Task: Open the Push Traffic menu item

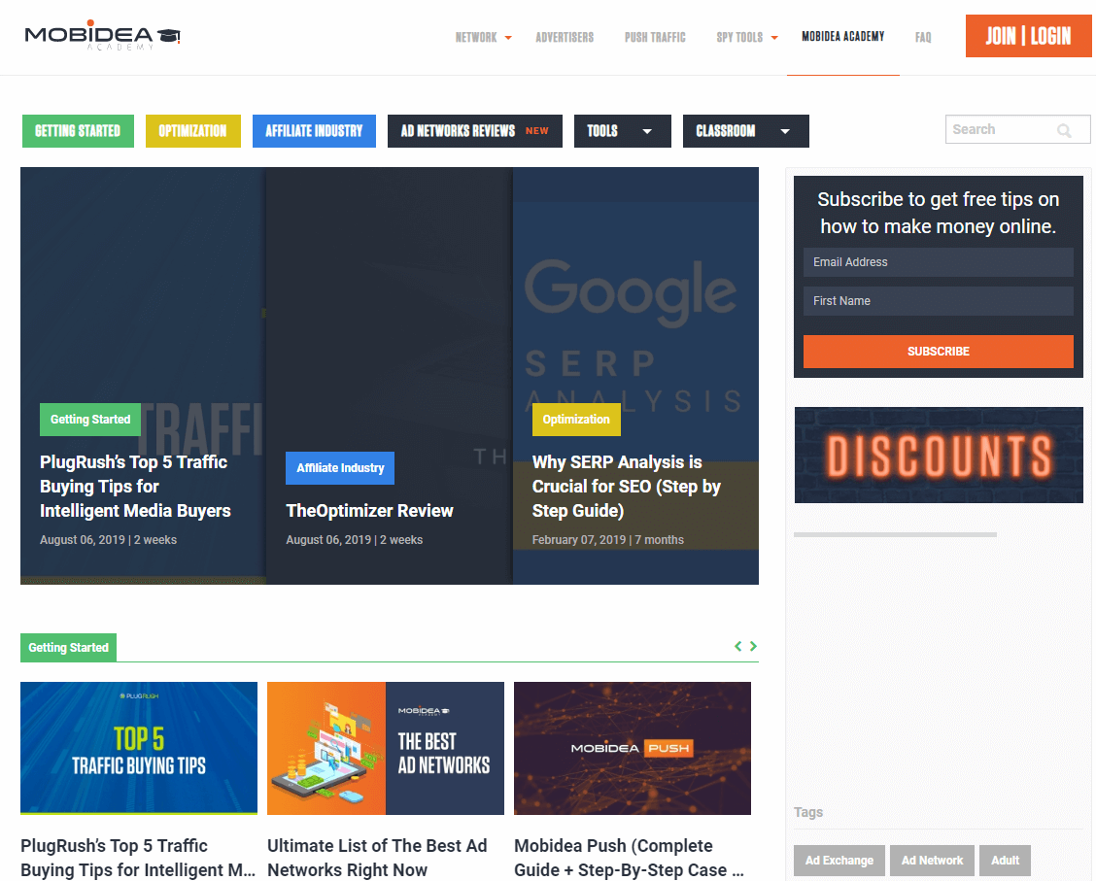Action: tap(655, 38)
